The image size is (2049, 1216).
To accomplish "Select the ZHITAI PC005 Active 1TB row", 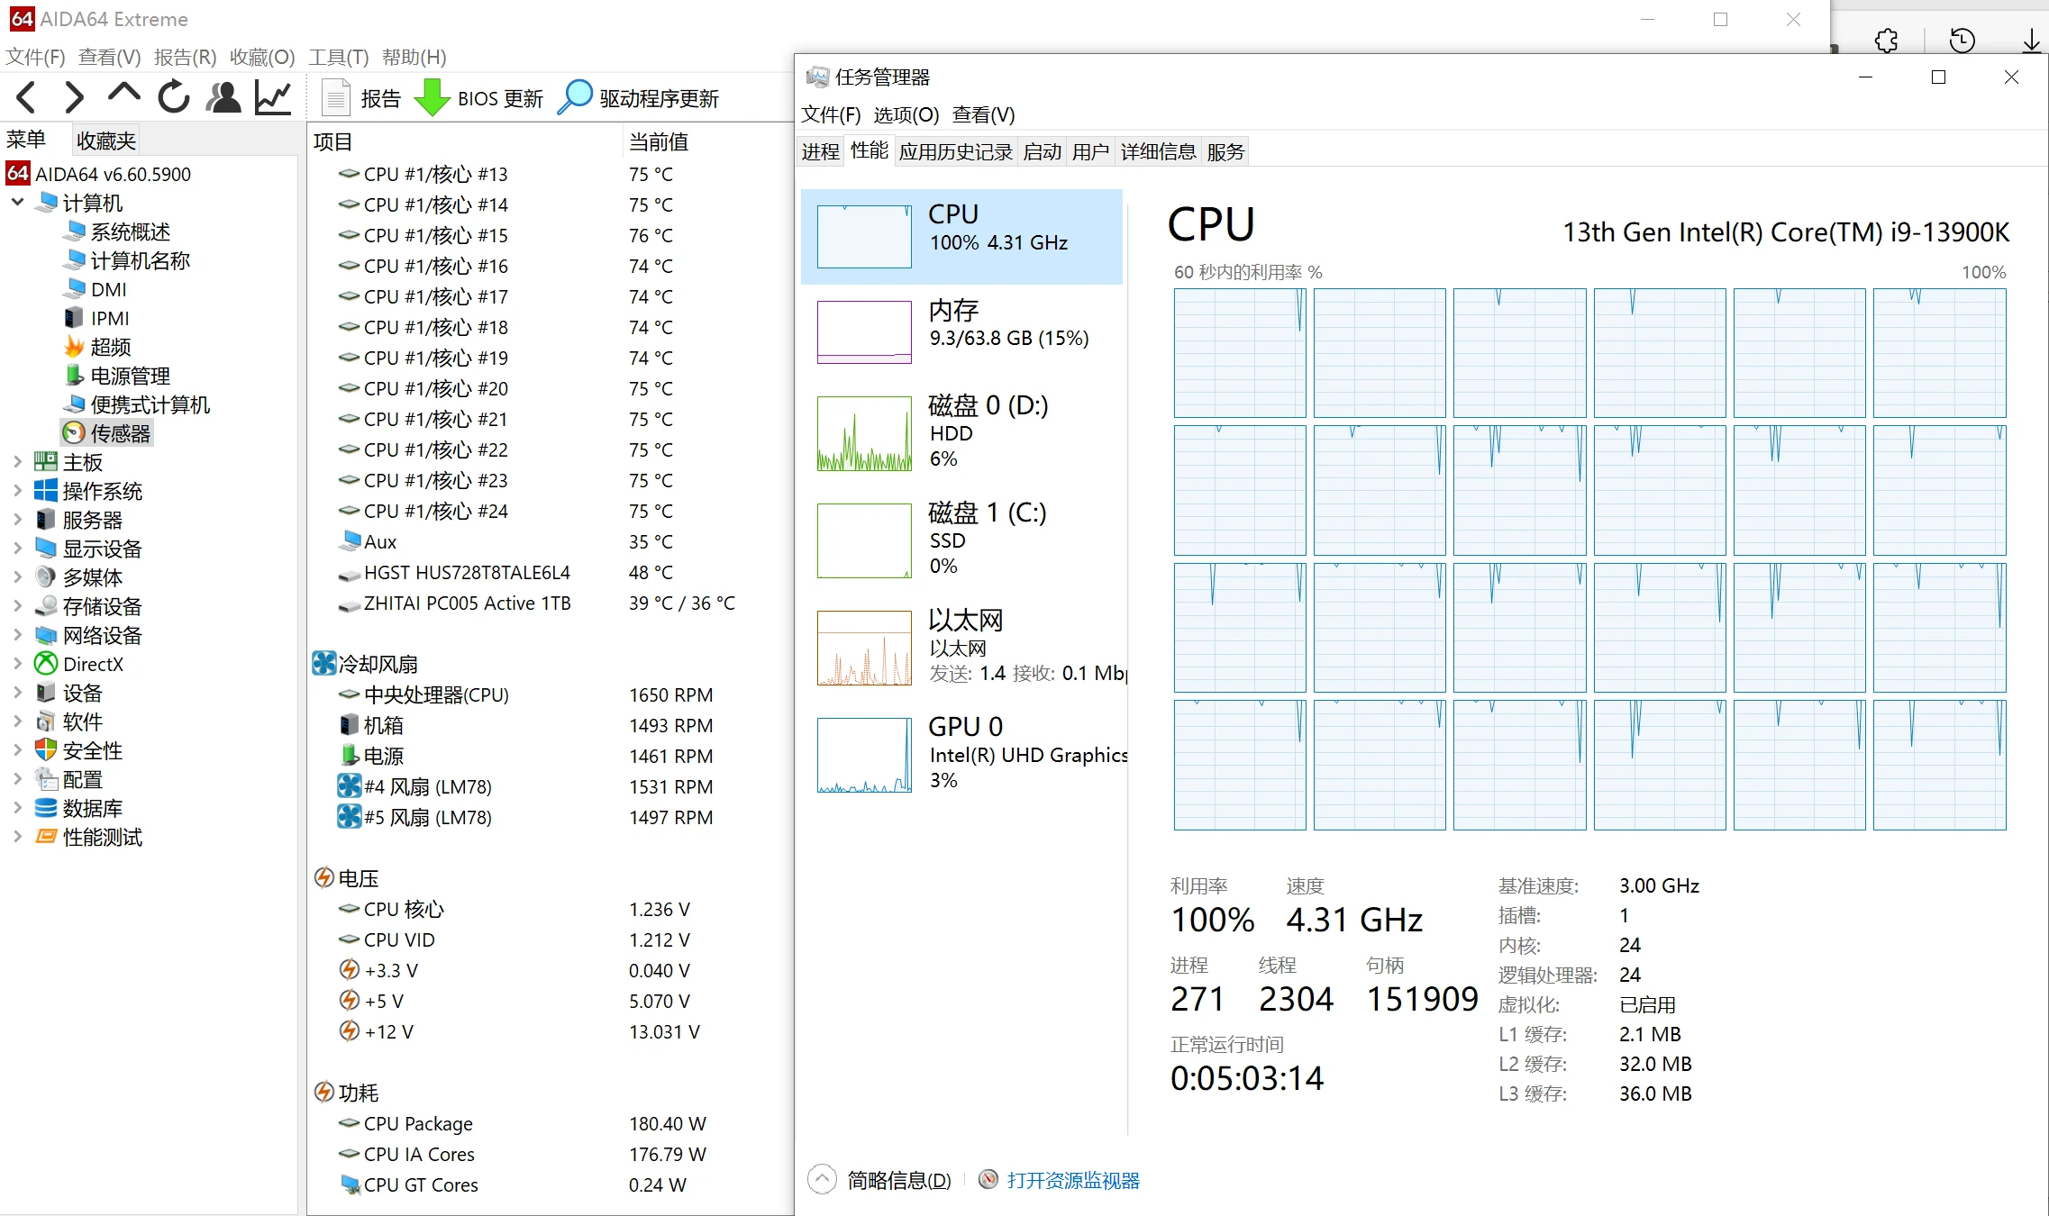I will 536,603.
